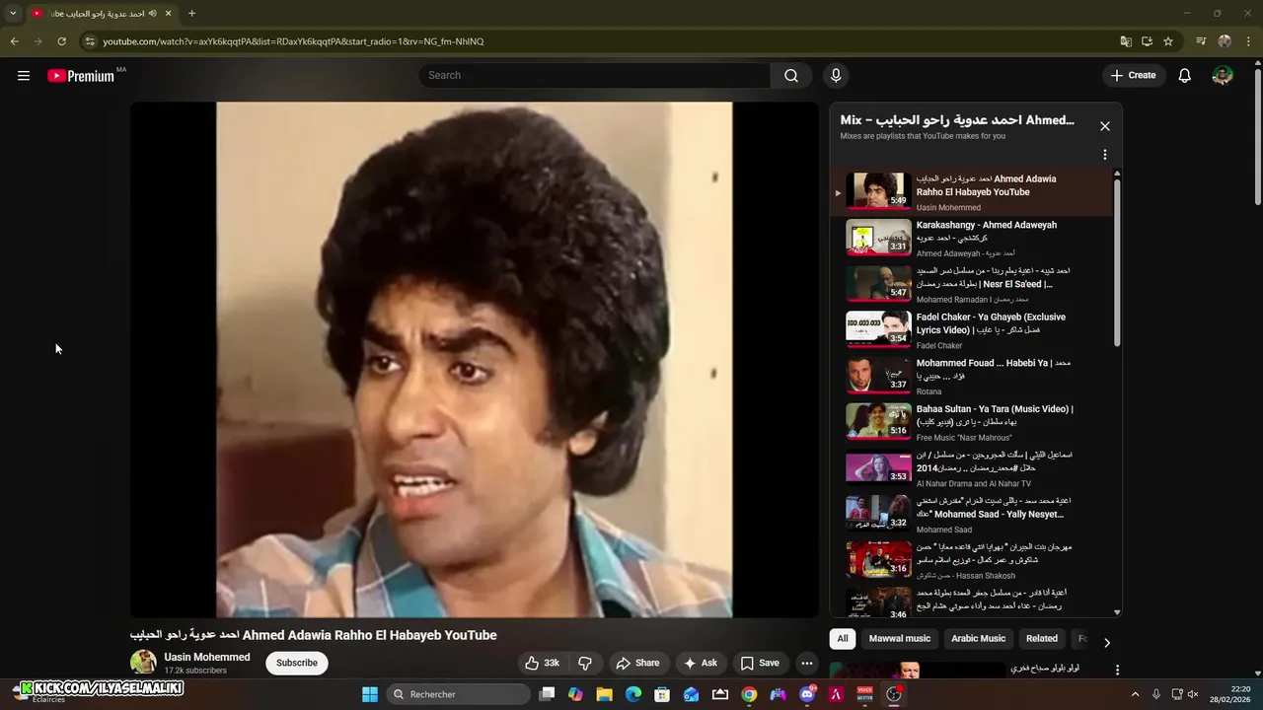Open Uasin Mohemmed channel avatar
1263x710 pixels.
(144, 663)
